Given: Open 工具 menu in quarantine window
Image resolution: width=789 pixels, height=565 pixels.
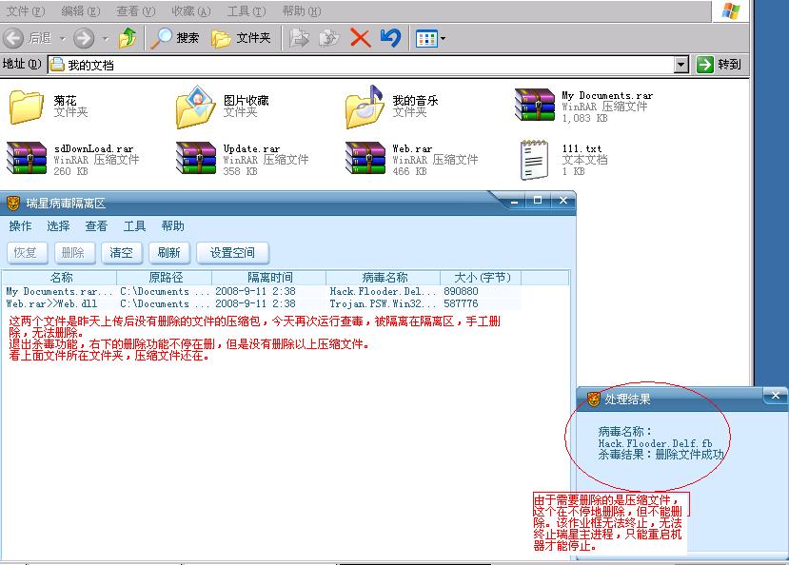Looking at the screenshot, I should point(134,225).
